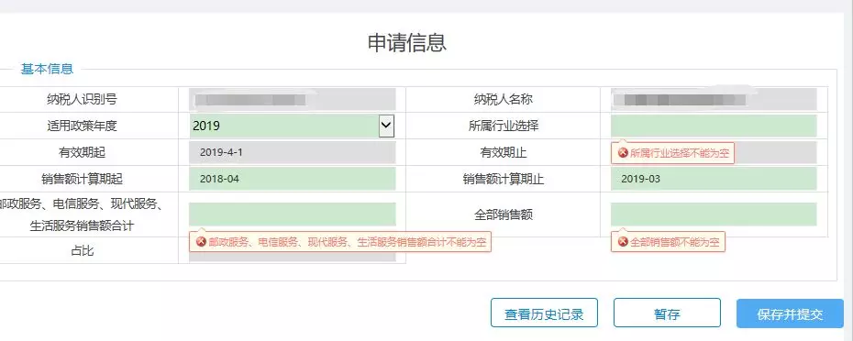Click the 销售额计算期止 field showing 2019-03
853x341 pixels.
pos(714,179)
